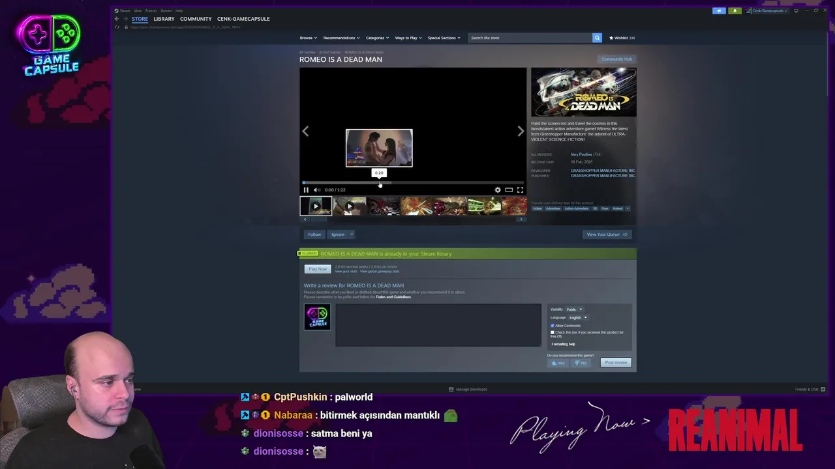Expand the Recommendations menu
Viewport: 835px width, 469px height.
(x=342, y=38)
